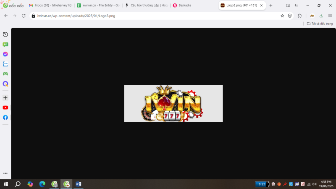Open the AI assistant in the sidebar
This screenshot has height=189, width=336.
coord(5,44)
